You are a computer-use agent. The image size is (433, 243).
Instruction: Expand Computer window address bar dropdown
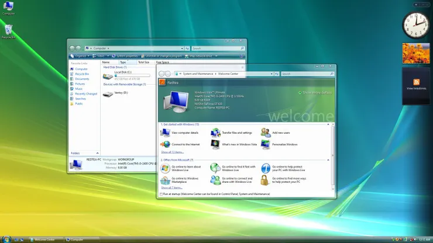coord(182,48)
